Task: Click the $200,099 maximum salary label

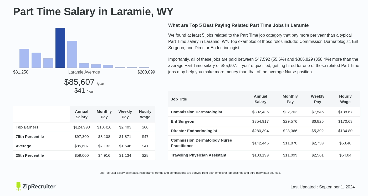Action: pyautogui.click(x=146, y=72)
